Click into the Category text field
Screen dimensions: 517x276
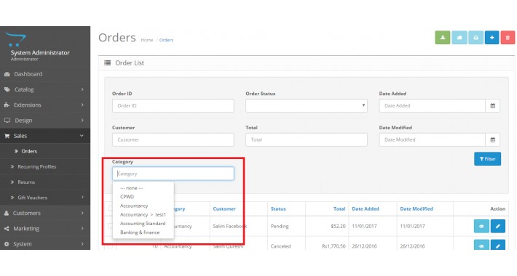click(173, 174)
